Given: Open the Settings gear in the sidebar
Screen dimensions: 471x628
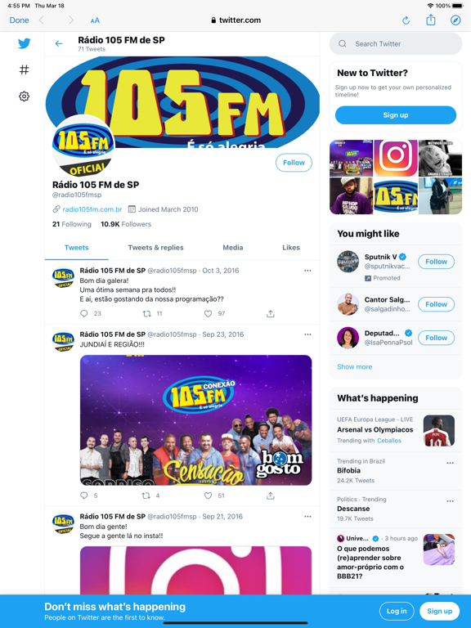Looking at the screenshot, I should 24,96.
